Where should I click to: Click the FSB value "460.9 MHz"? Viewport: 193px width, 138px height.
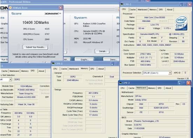tap(145, 61)
